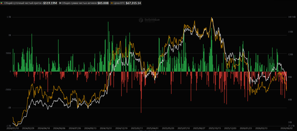
Task: Click the SoSoValue cube logo watermark
Action: tap(140, 20)
